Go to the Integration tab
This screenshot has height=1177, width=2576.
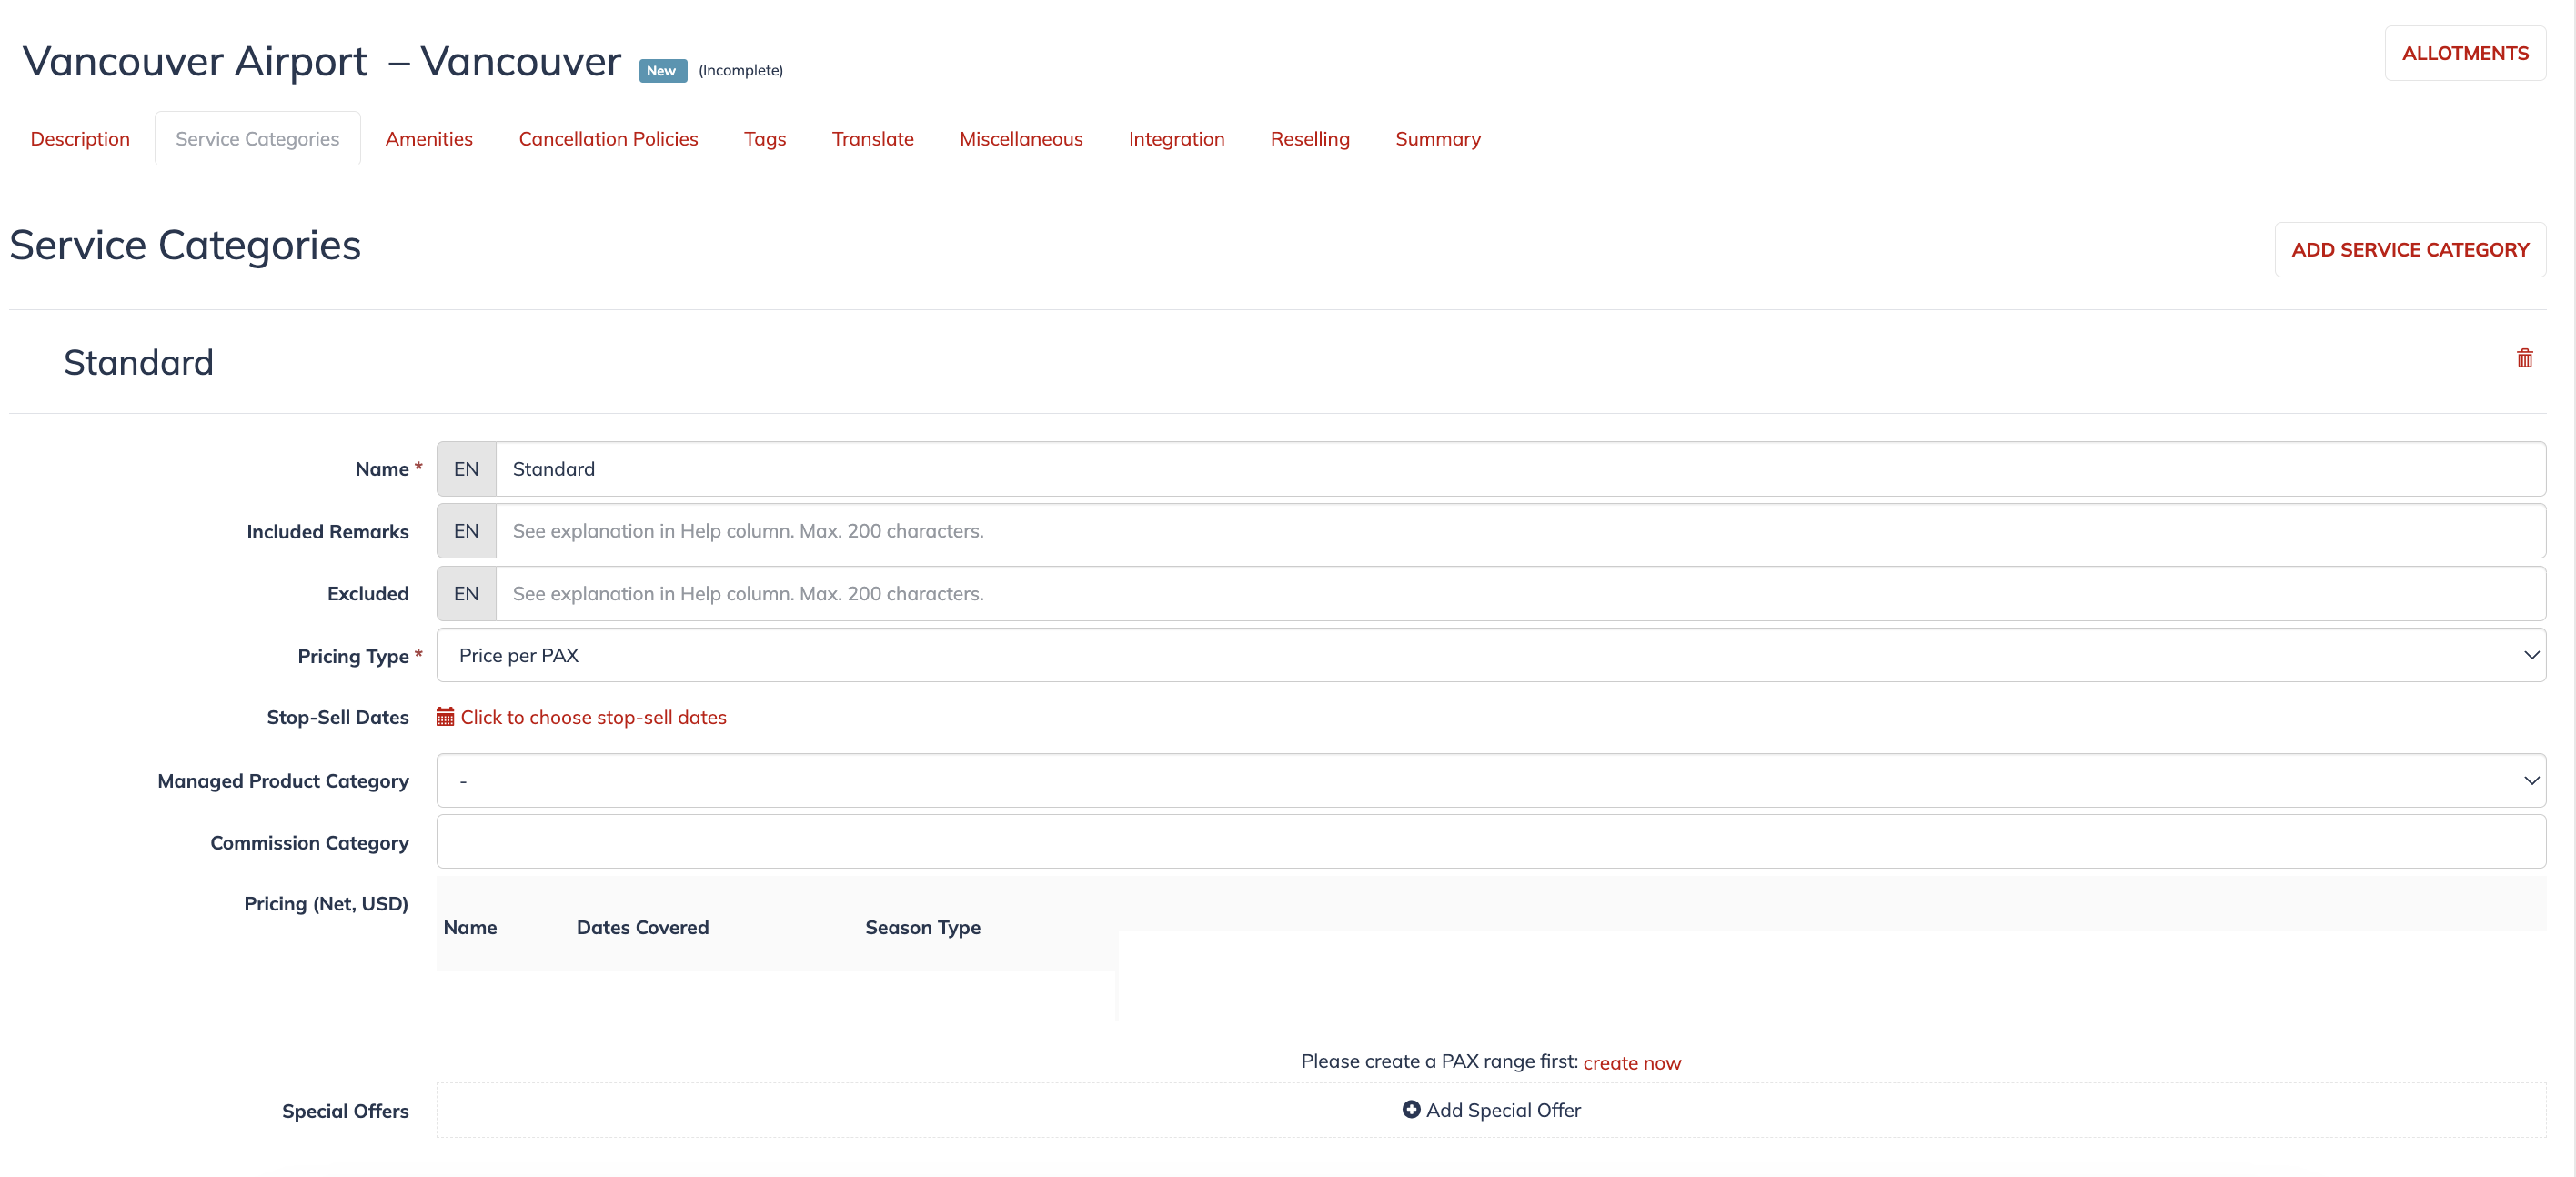coord(1176,139)
